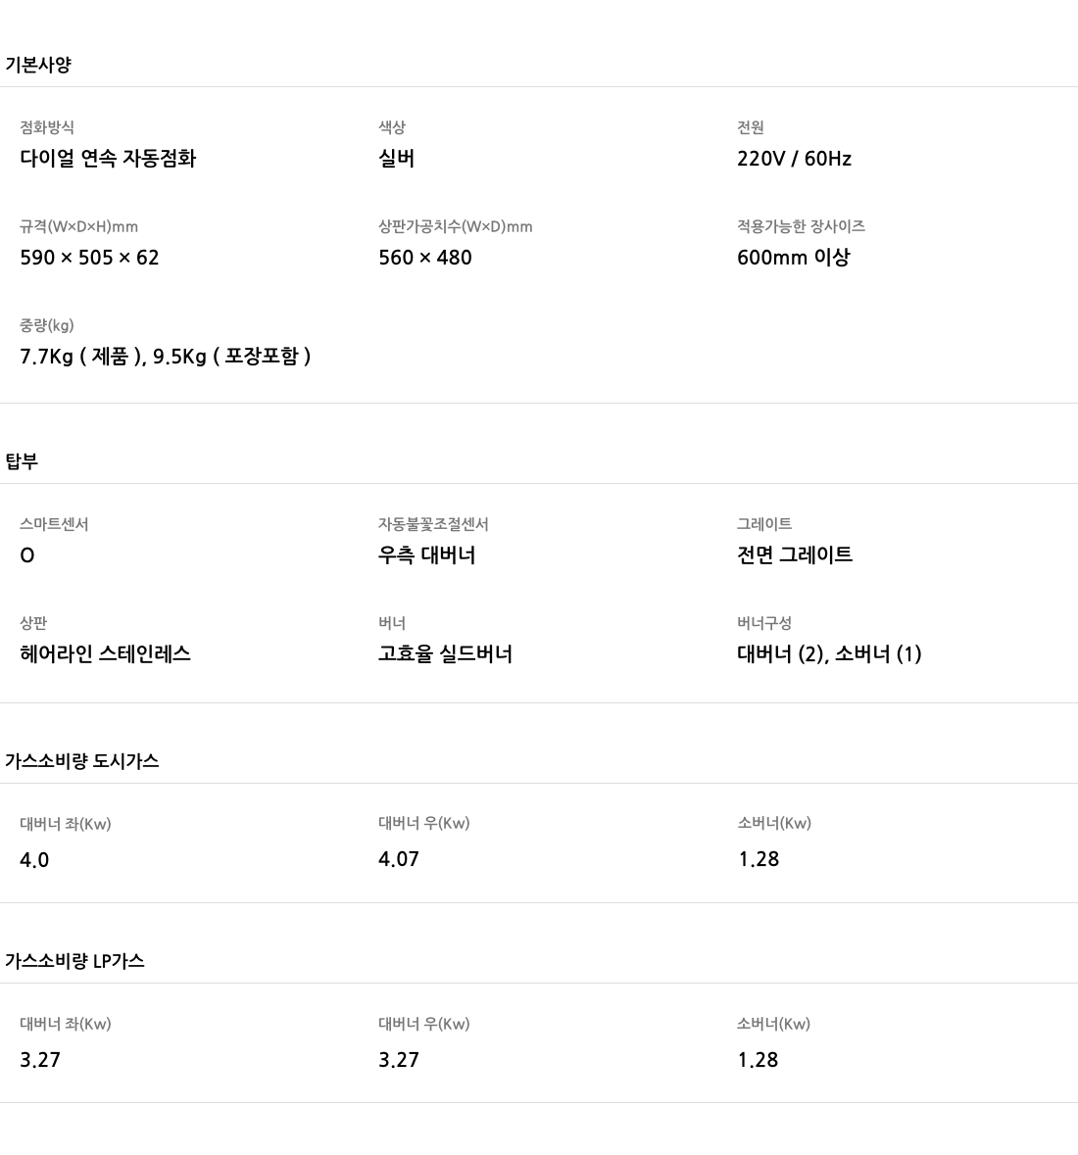
Task: Select the 다이얼 연속 자동점화 value
Action: (x=109, y=159)
